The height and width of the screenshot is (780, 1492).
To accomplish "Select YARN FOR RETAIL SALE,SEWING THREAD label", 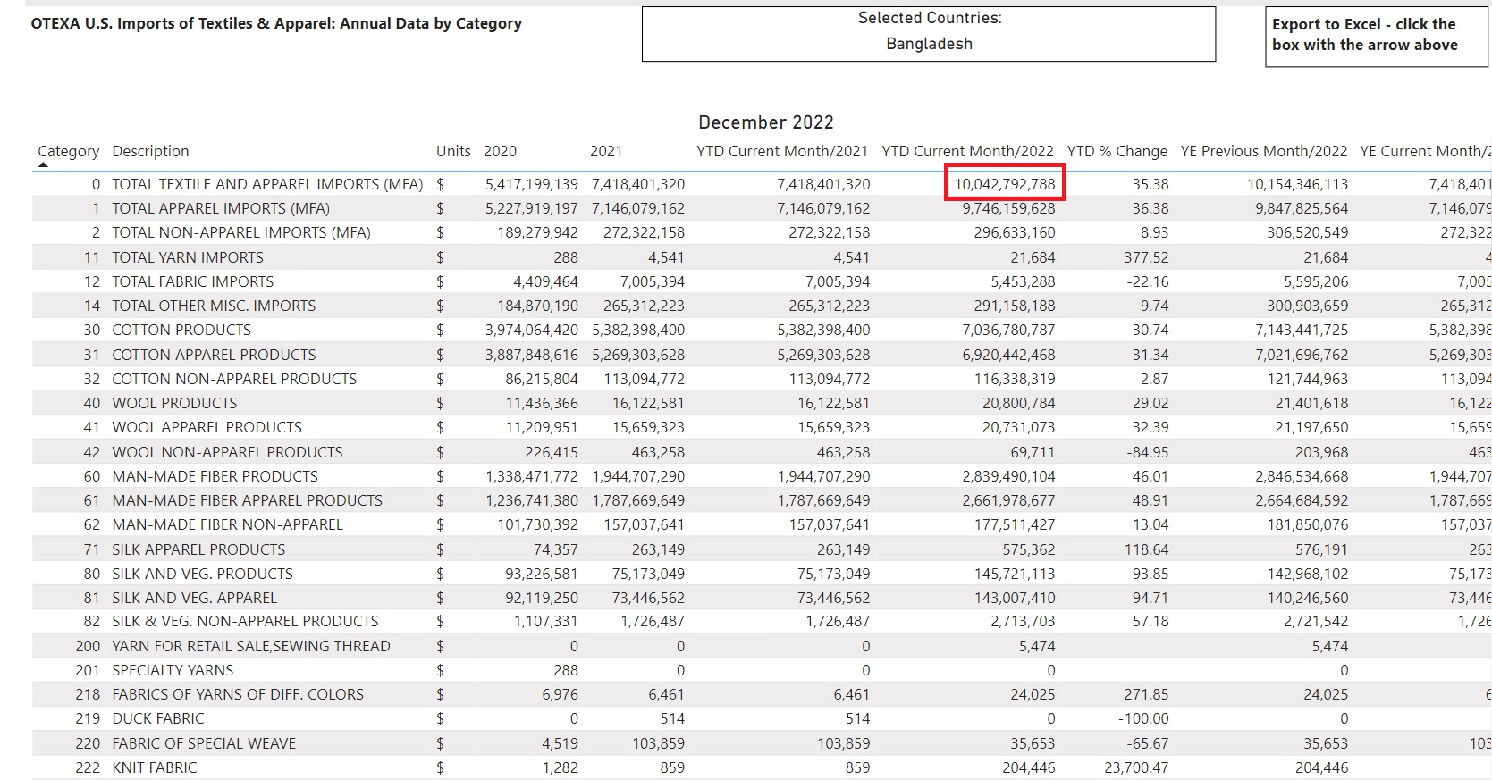I will coord(251,646).
